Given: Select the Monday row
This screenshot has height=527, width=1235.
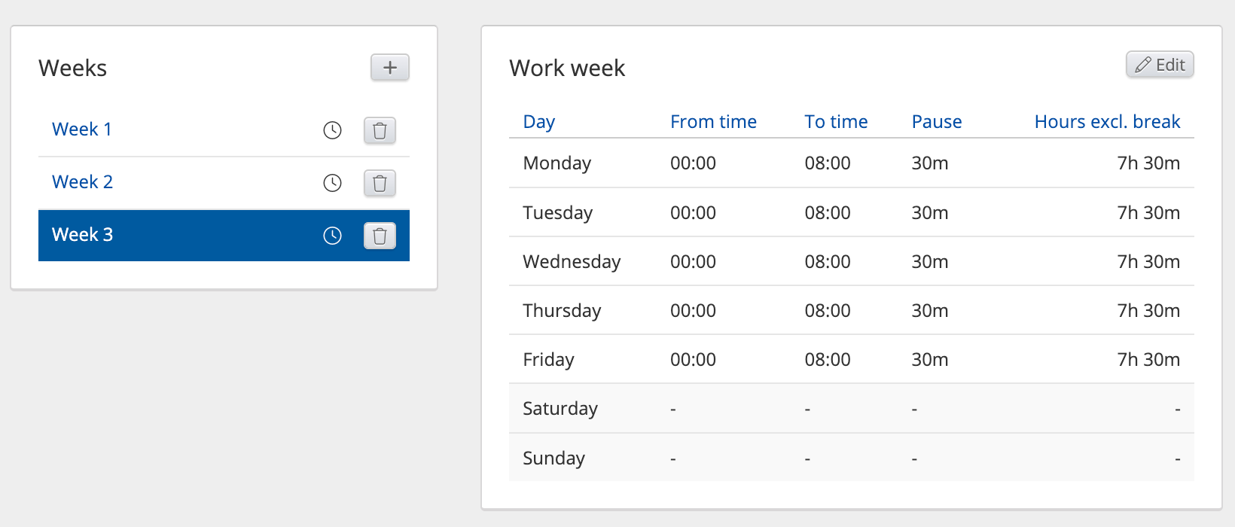Looking at the screenshot, I should (851, 163).
